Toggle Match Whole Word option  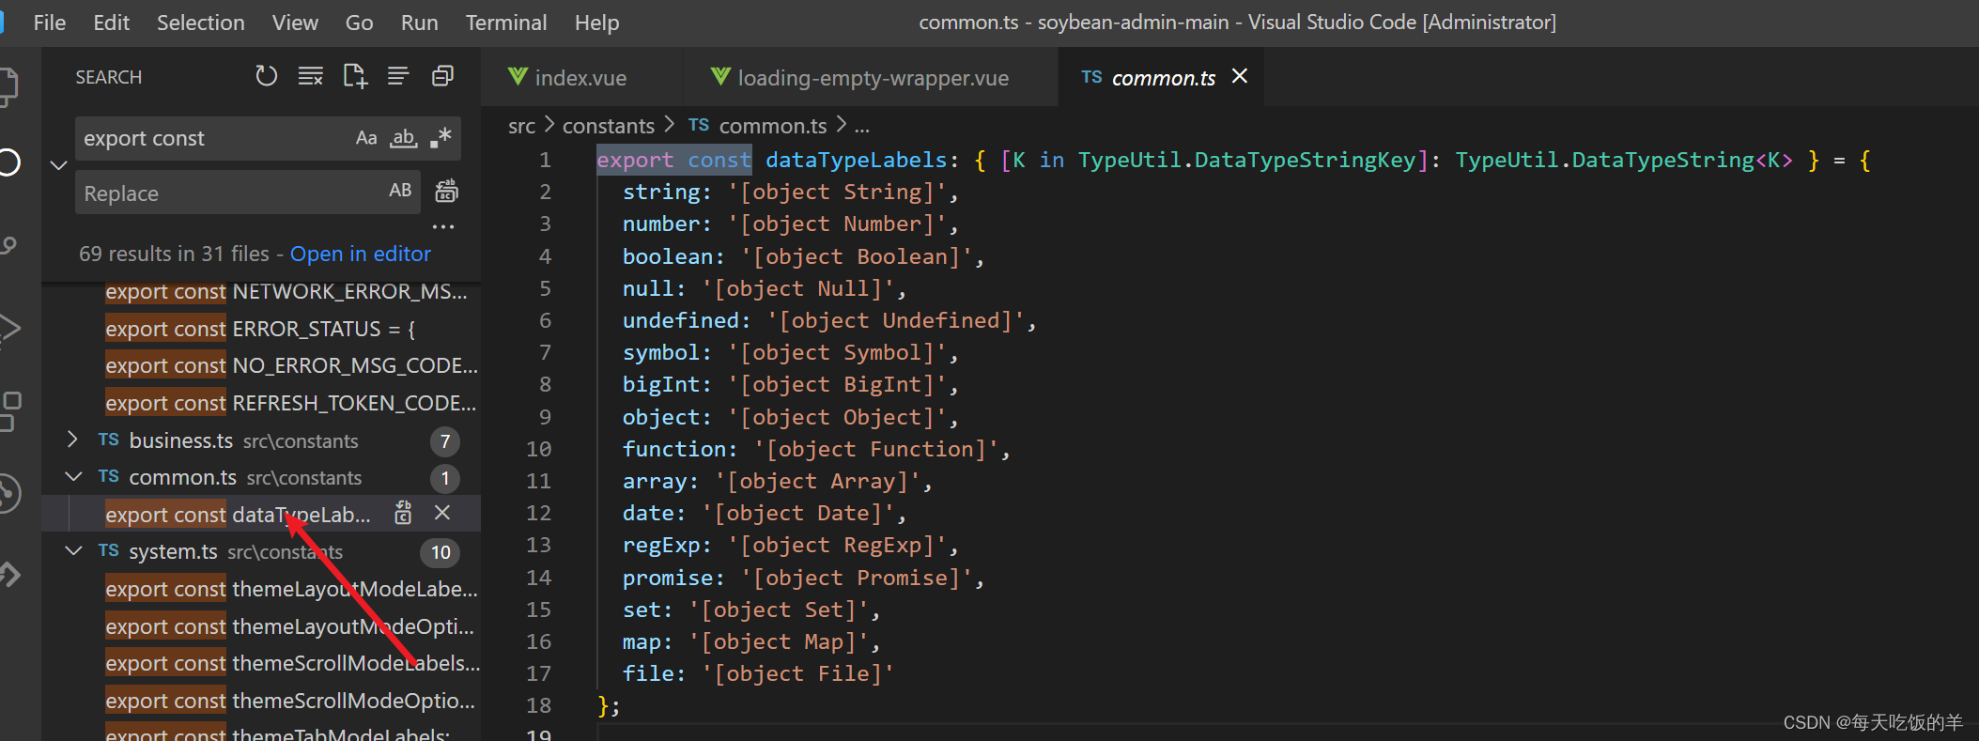click(x=404, y=138)
